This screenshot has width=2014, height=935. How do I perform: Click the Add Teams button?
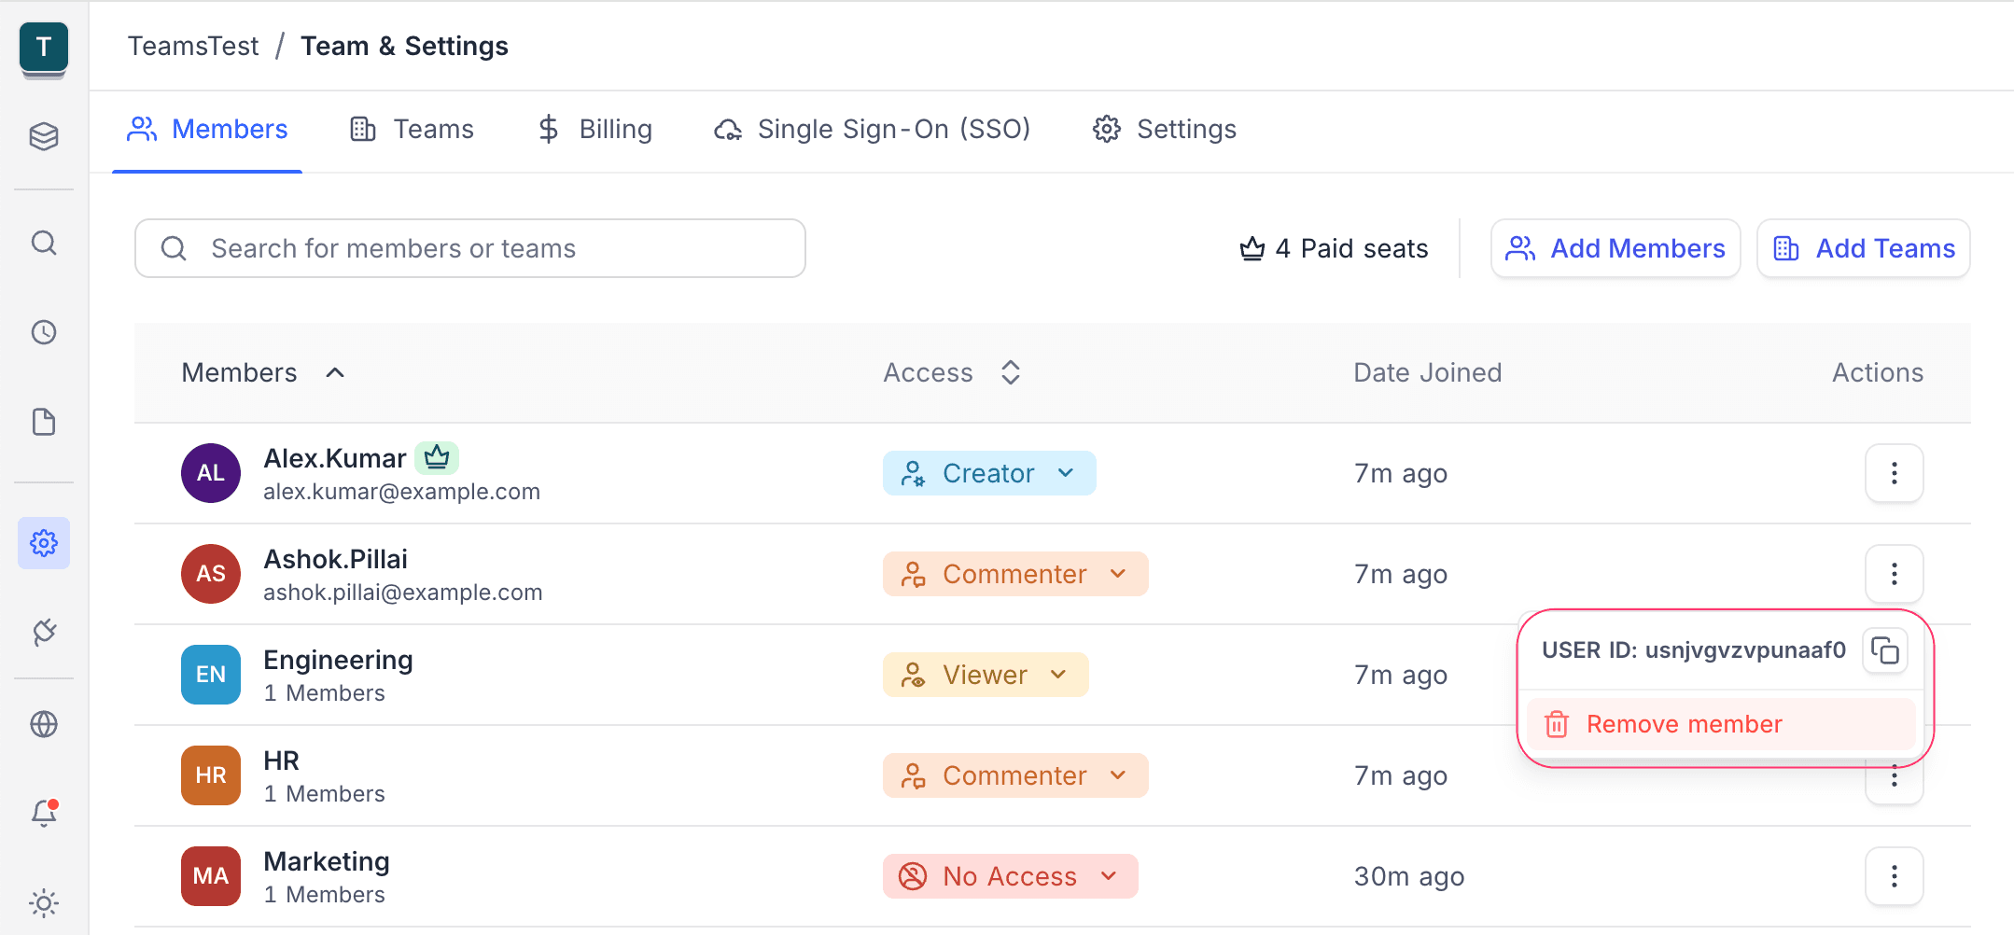[x=1863, y=248]
